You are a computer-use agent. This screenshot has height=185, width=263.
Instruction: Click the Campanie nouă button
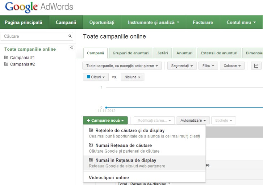click(x=105, y=121)
